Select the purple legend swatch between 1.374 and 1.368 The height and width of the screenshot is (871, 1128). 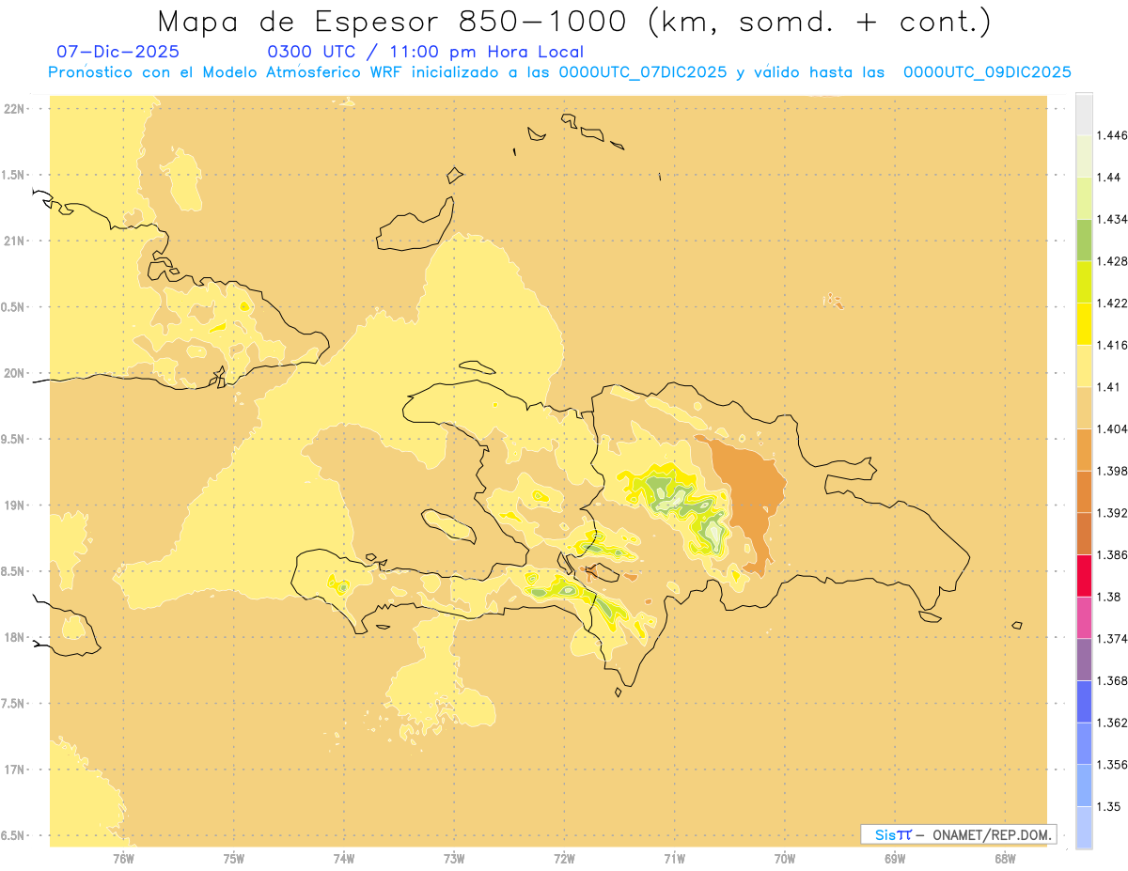[1084, 659]
